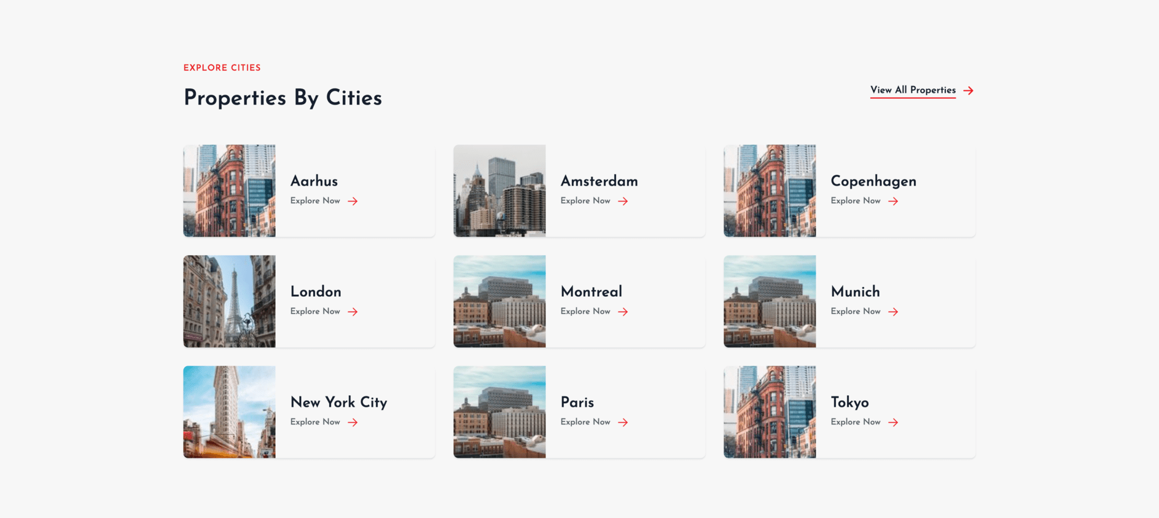Open the View All Properties link

pyautogui.click(x=913, y=90)
